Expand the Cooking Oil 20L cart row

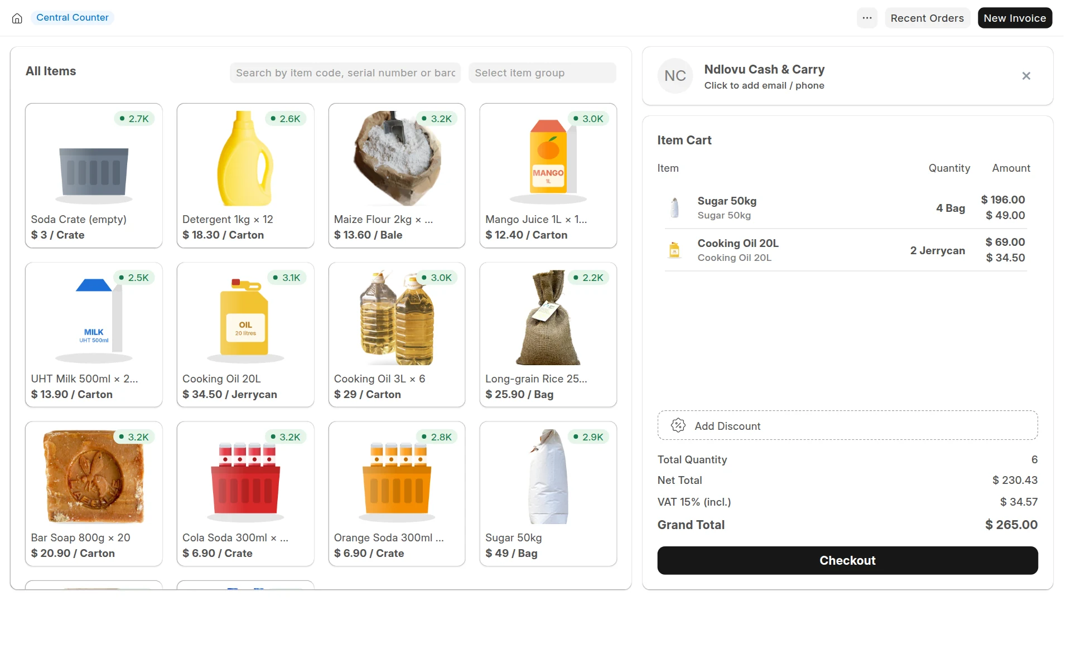coord(846,250)
